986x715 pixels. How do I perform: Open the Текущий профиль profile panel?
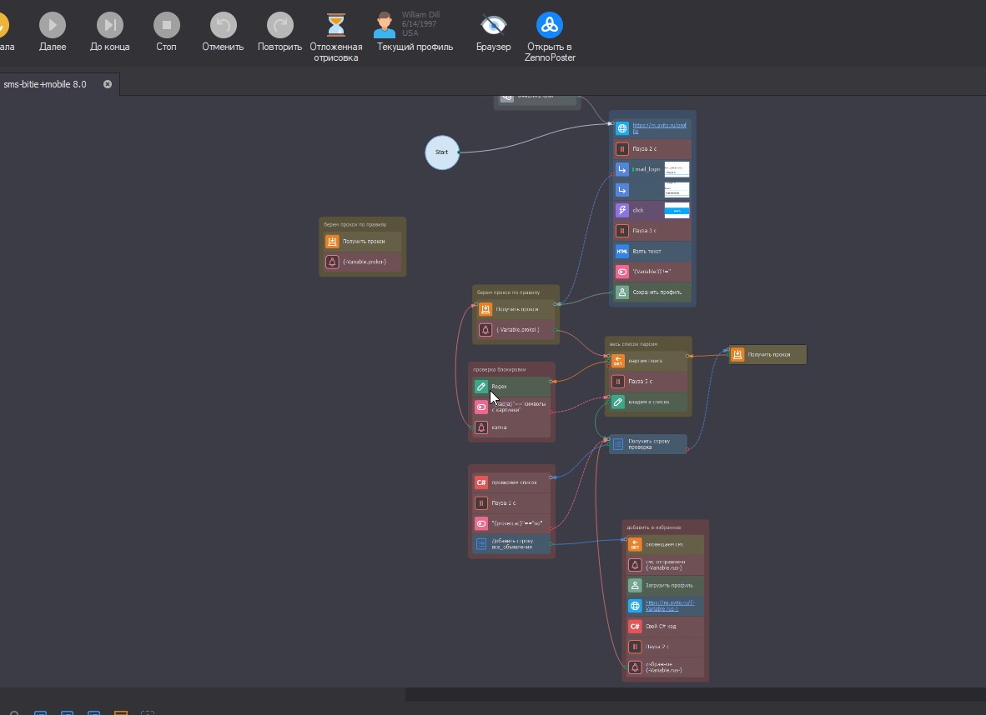[385, 26]
